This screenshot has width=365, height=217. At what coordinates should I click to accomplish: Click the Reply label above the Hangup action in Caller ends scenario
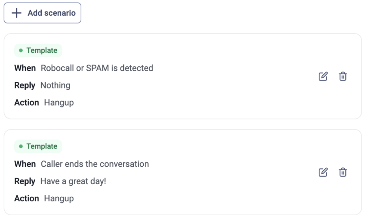[x=25, y=181]
